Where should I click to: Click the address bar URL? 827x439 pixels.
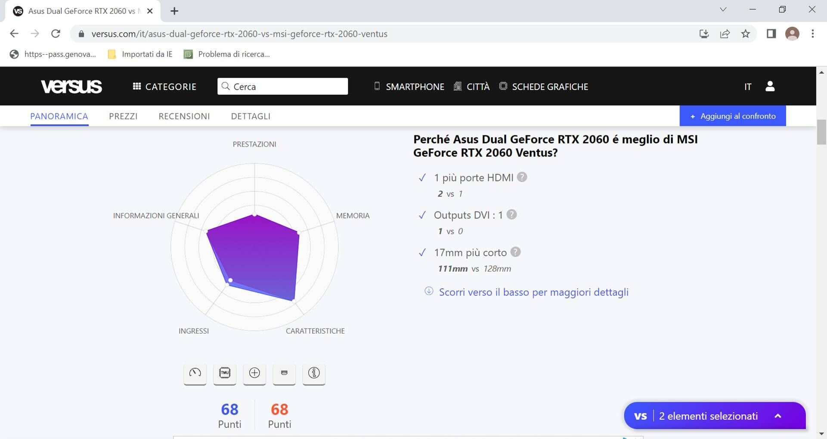coord(239,34)
